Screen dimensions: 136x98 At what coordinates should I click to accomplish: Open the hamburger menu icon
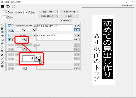[2, 7]
